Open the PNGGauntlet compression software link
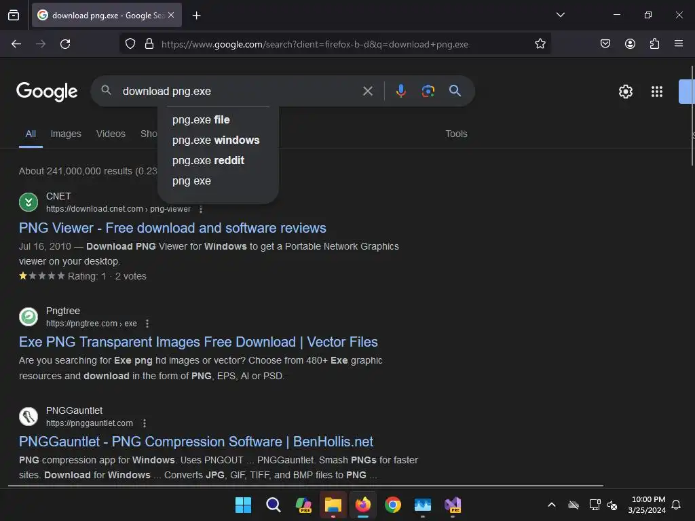695x521 pixels. pos(196,442)
